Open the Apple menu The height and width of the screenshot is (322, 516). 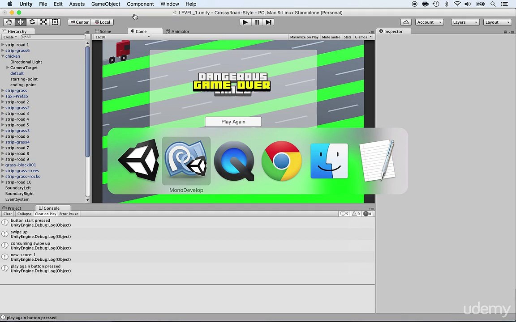pyautogui.click(x=9, y=4)
